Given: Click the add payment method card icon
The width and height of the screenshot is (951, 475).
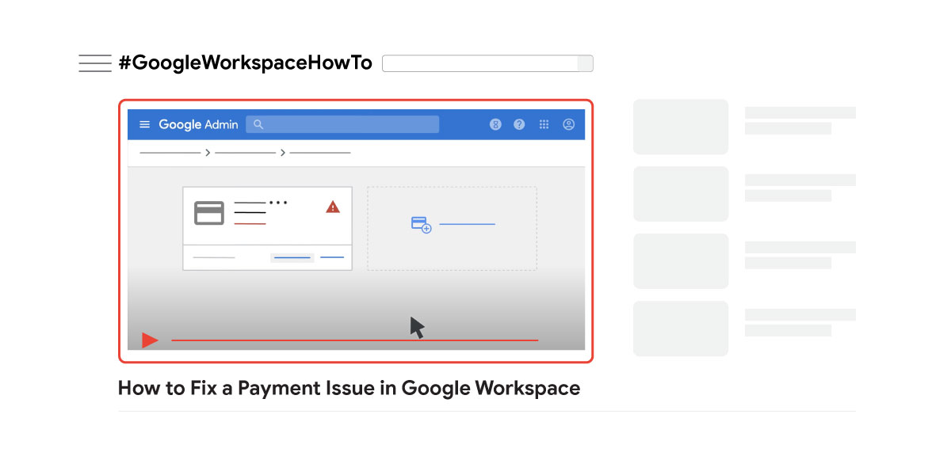Looking at the screenshot, I should (x=421, y=225).
